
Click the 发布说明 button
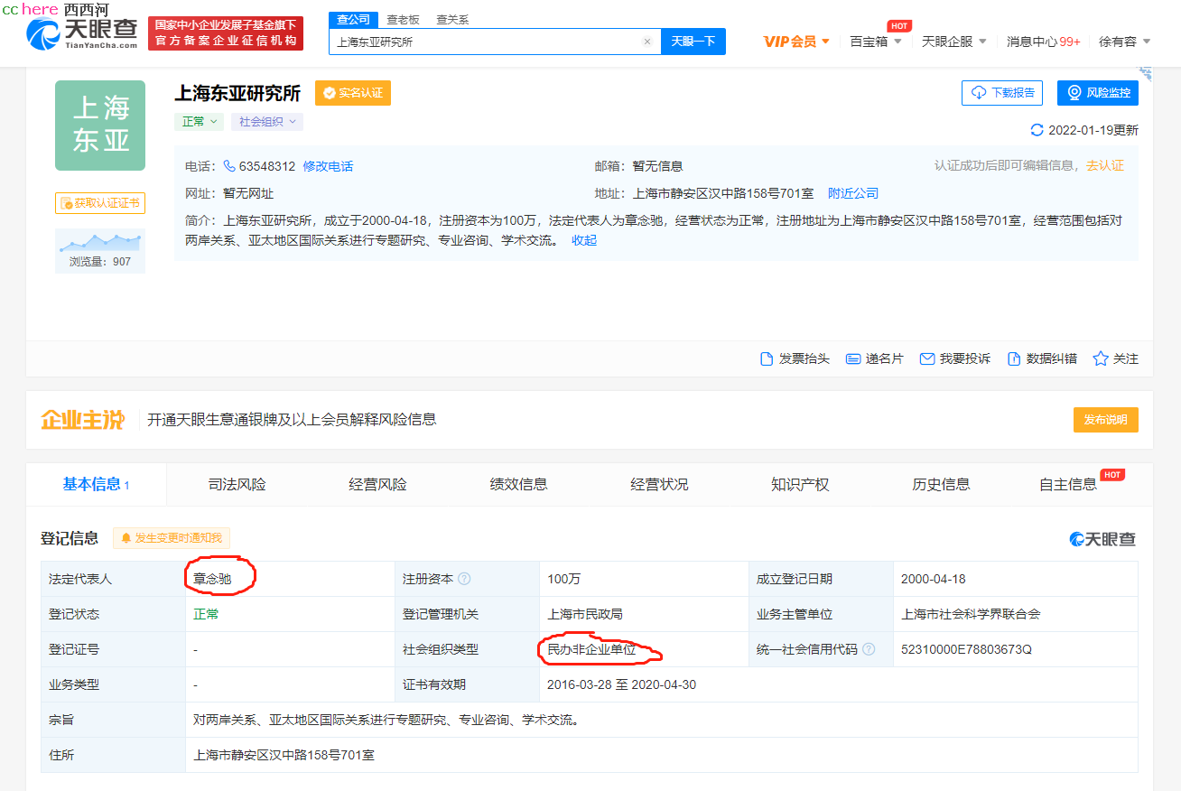(1106, 420)
